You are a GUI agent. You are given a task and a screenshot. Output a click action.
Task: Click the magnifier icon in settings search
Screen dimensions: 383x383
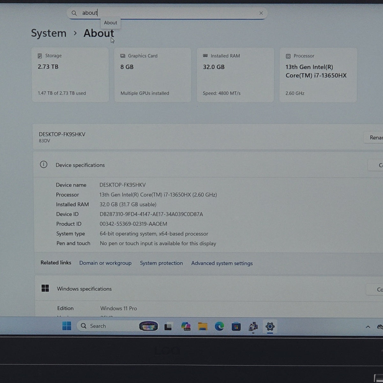[x=74, y=13]
